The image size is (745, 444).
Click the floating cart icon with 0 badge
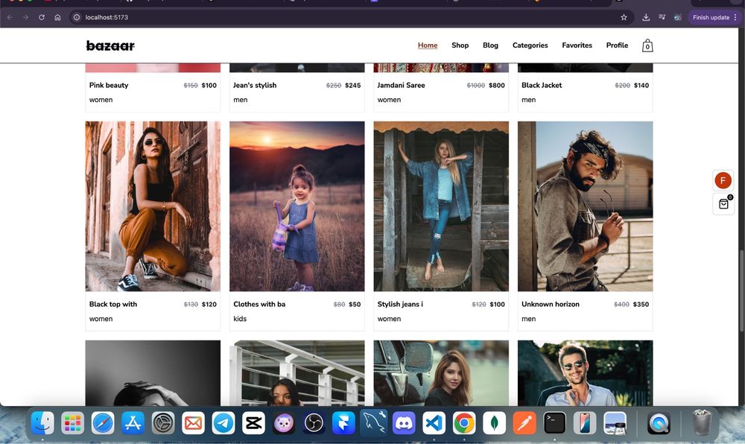point(723,203)
